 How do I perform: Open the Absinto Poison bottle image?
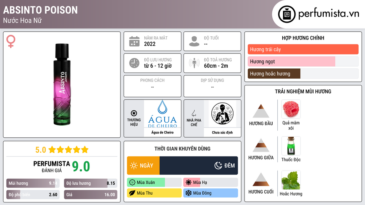tap(62, 85)
